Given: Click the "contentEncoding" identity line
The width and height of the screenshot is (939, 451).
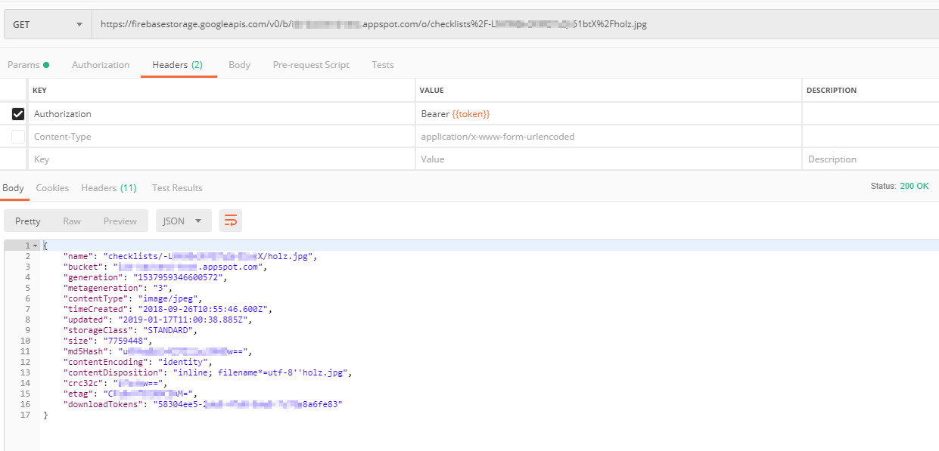Looking at the screenshot, I should click(x=137, y=362).
